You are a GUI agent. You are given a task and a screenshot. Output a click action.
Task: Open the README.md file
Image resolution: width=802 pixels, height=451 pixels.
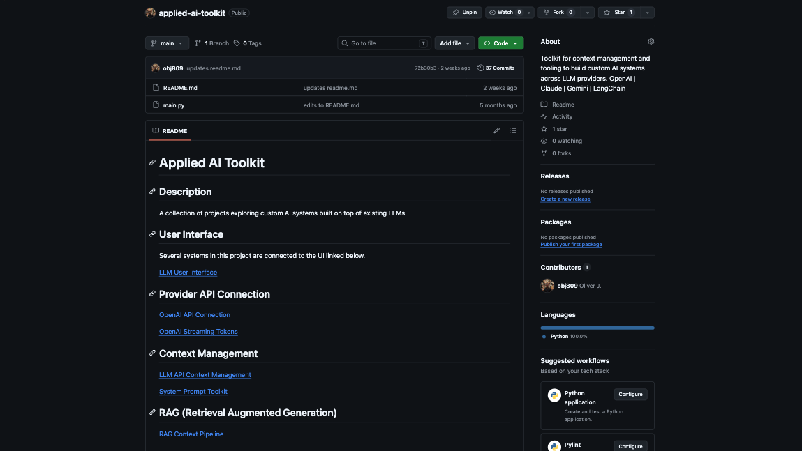(180, 88)
